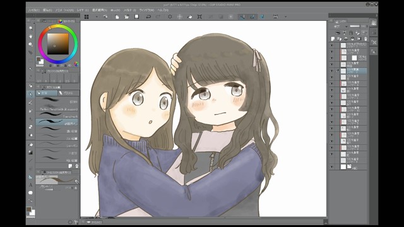Screen dimensions: 404x227
Task: Click the trash icon in layer panel
Action: coord(365,39)
